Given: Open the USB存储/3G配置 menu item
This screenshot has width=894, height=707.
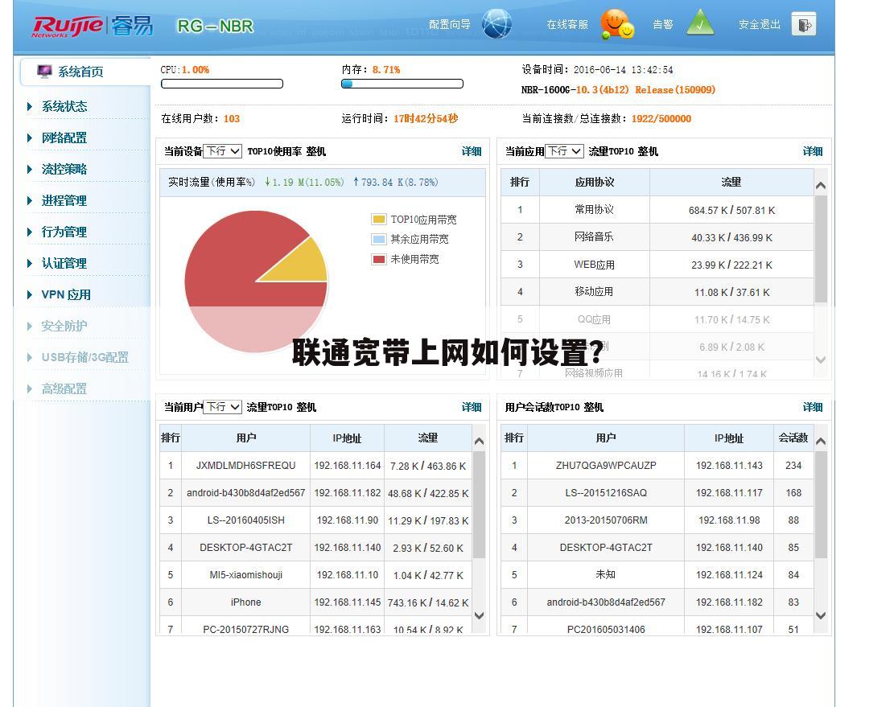Looking at the screenshot, I should tap(85, 357).
